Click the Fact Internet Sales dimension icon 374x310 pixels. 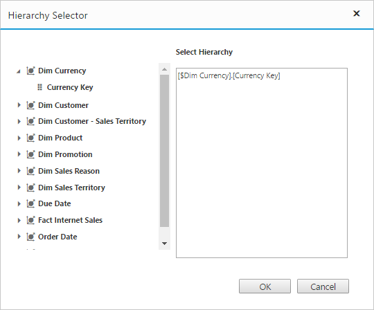tap(30, 220)
